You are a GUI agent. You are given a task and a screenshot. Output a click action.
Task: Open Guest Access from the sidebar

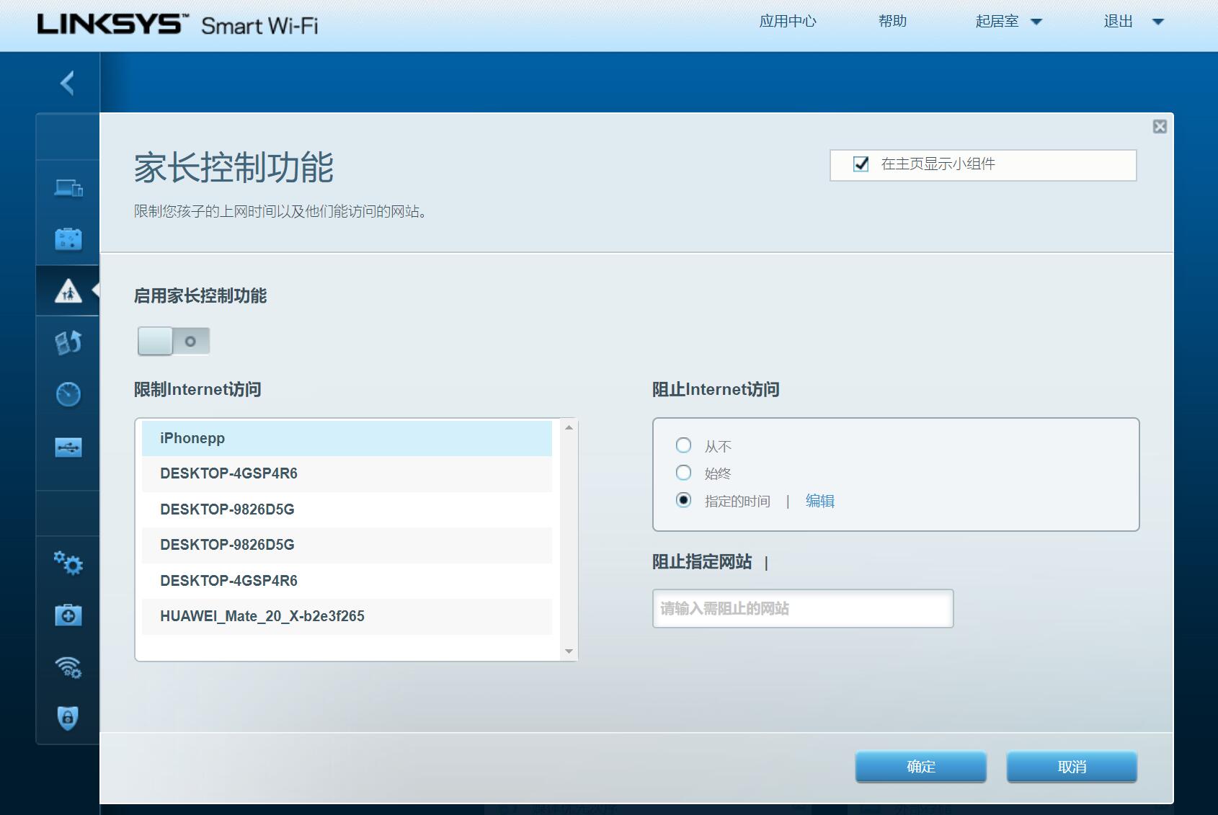(68, 239)
